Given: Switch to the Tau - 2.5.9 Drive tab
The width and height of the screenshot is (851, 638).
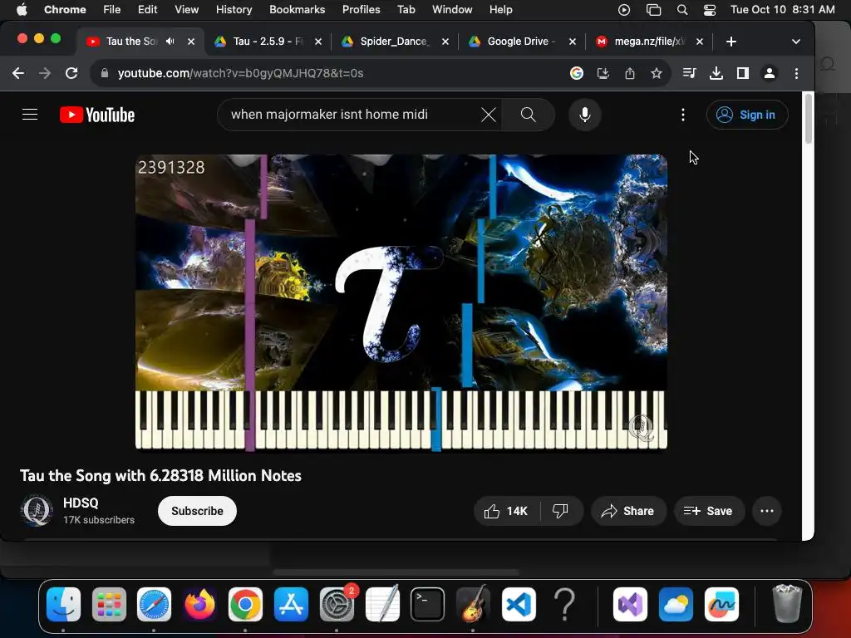Looking at the screenshot, I should [x=268, y=42].
